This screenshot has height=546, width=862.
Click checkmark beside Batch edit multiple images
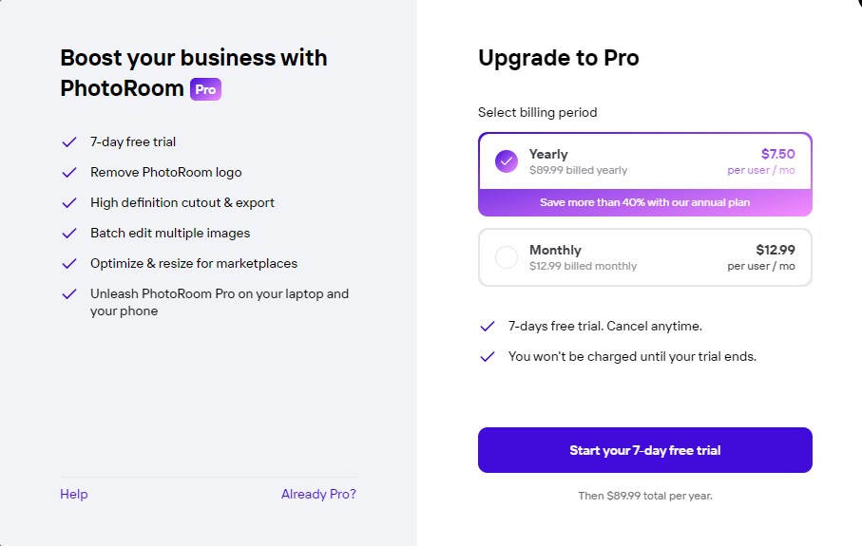[x=68, y=234]
